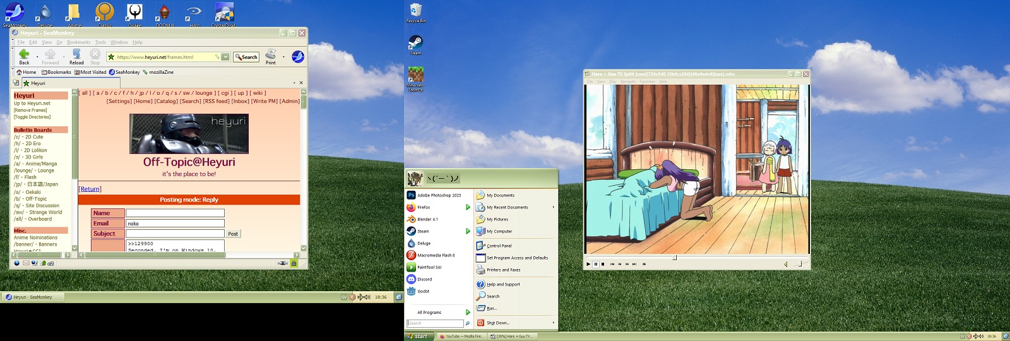
Task: Open the Navigate menu in media player
Action: 628,81
